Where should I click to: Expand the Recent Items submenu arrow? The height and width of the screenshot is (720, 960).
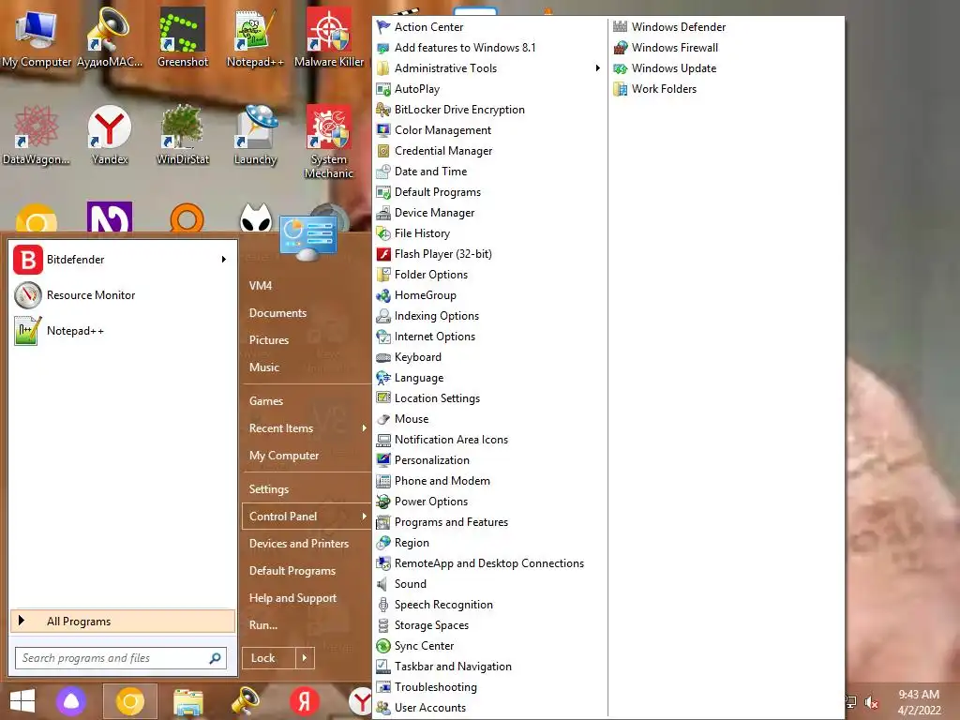pyautogui.click(x=365, y=427)
